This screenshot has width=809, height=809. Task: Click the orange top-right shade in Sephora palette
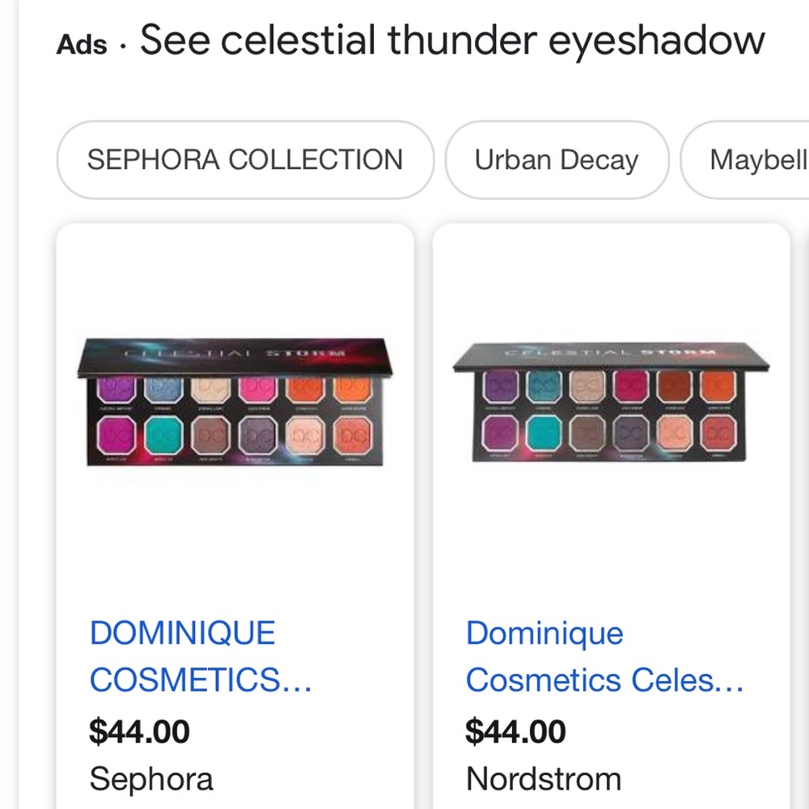pyautogui.click(x=353, y=390)
